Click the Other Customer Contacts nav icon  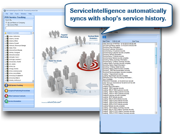pos(6,96)
